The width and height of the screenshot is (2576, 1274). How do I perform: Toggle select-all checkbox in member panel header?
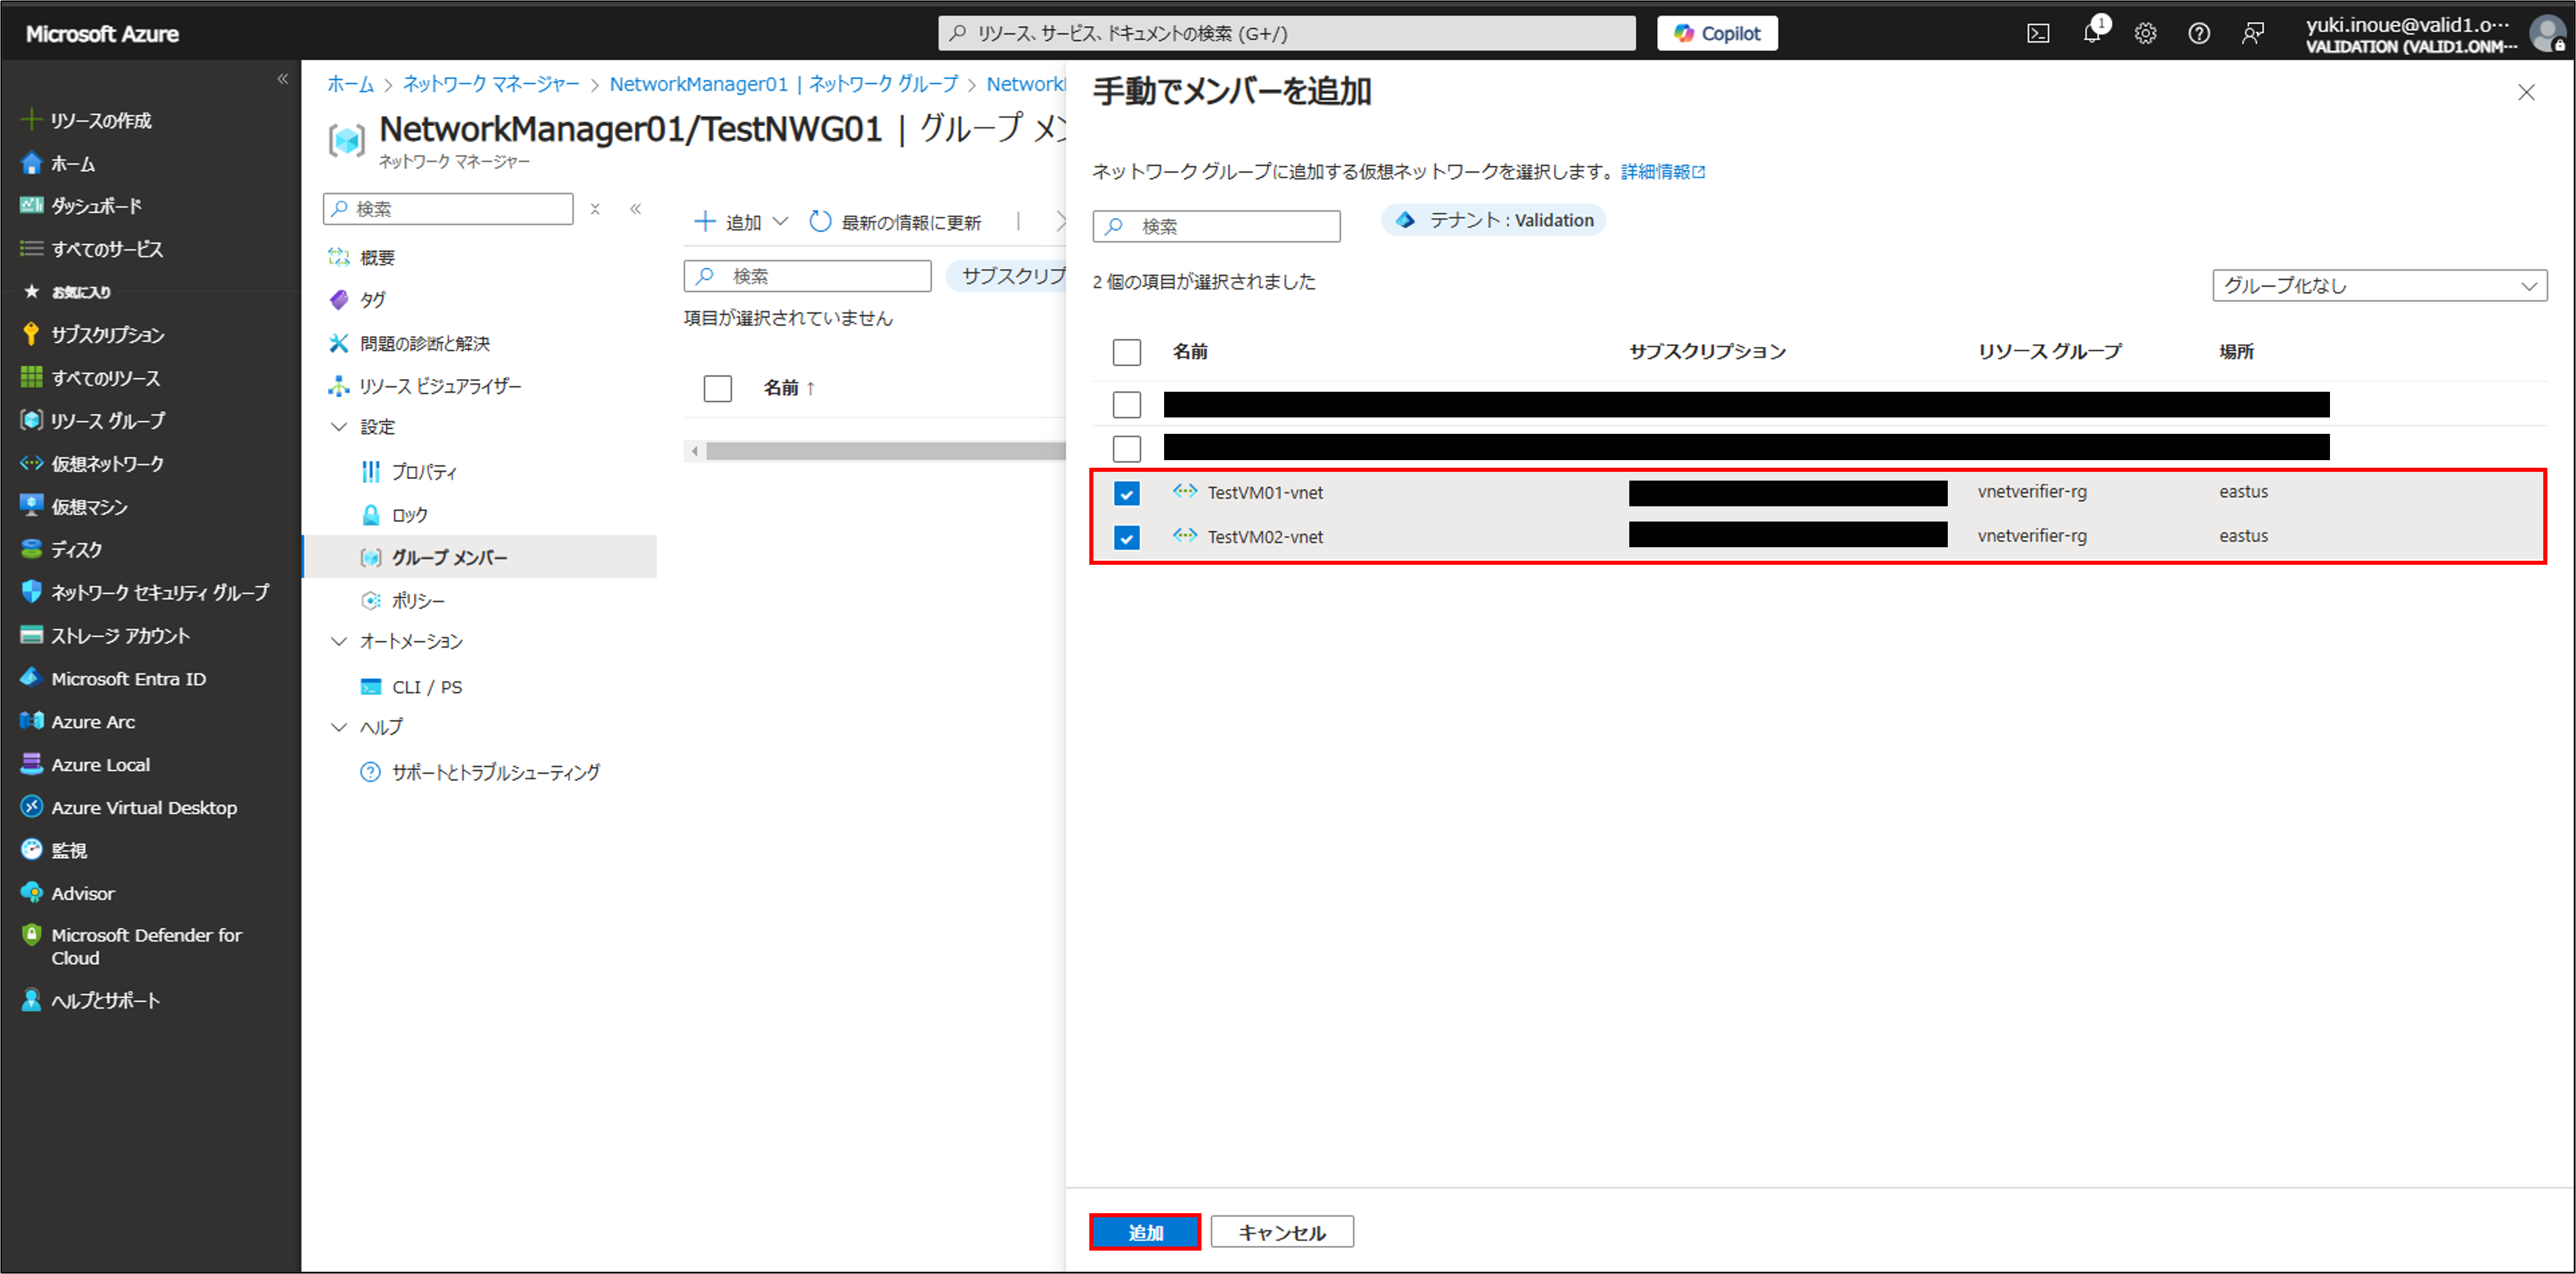click(1126, 353)
